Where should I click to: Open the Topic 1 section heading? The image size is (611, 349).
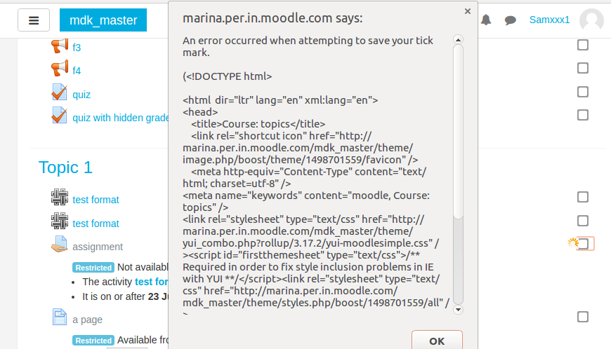click(x=65, y=167)
